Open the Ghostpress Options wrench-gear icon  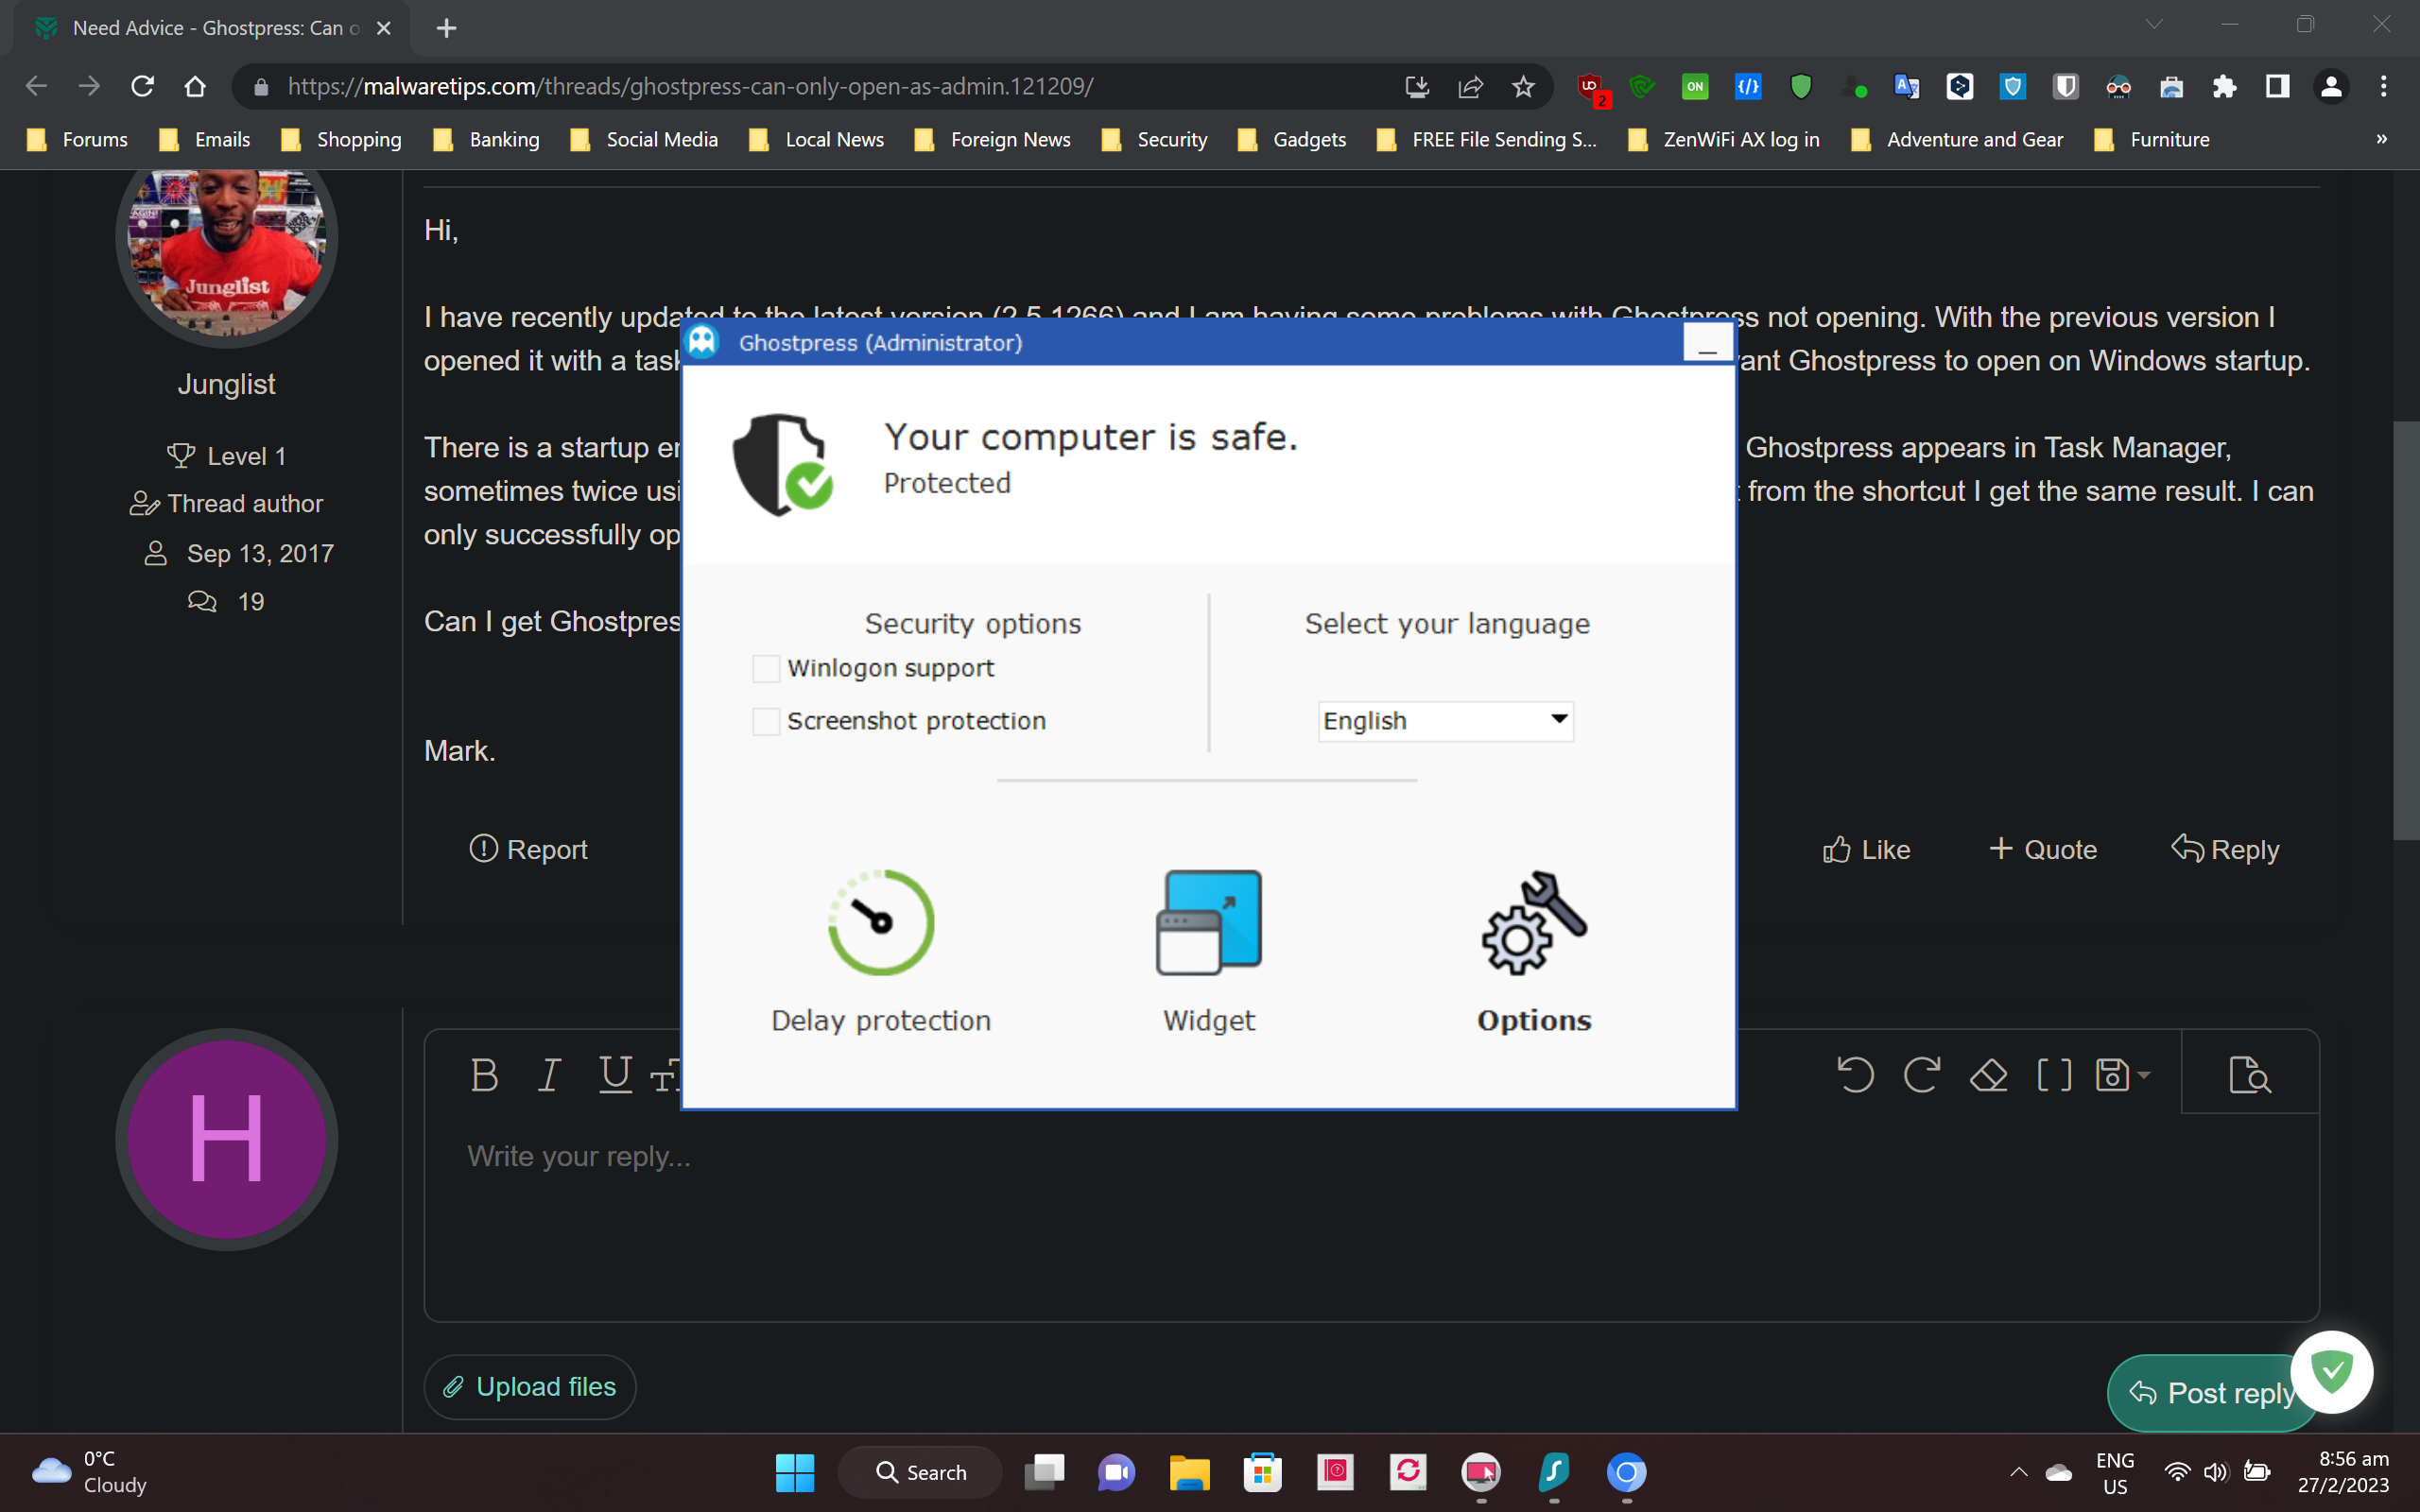(1534, 923)
